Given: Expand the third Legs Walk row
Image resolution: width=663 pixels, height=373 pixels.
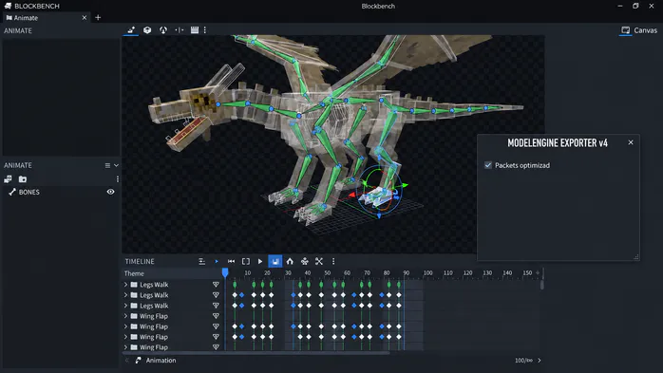Looking at the screenshot, I should point(125,306).
